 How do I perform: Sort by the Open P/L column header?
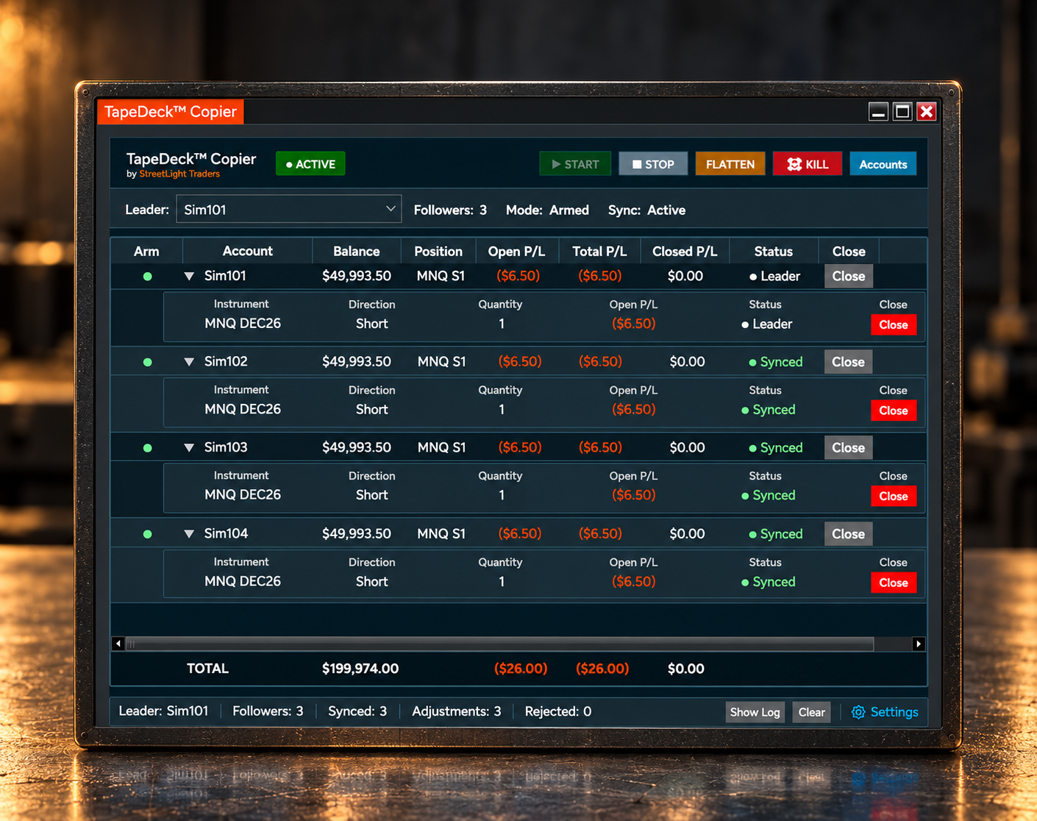pos(516,252)
